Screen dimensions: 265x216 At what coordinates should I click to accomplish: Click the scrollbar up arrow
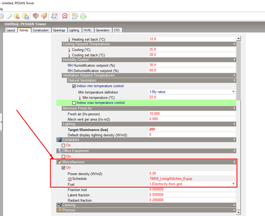point(238,38)
